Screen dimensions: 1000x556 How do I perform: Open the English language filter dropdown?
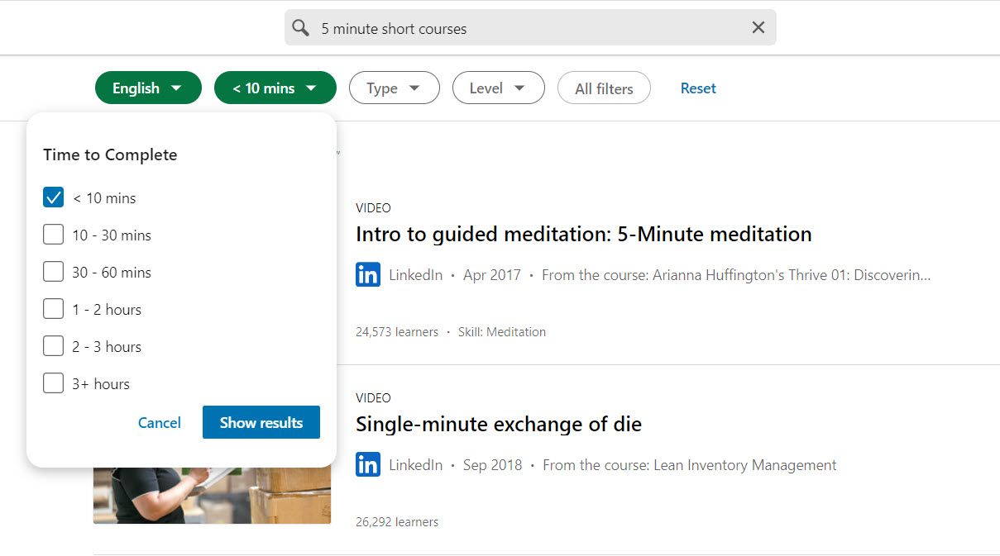pos(148,88)
